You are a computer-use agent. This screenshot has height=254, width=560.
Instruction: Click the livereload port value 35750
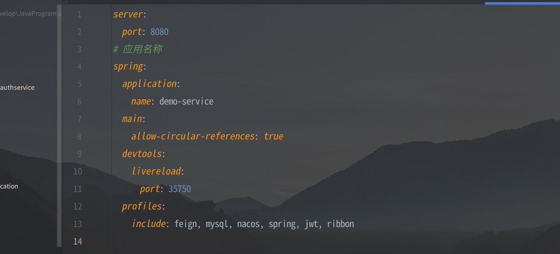coord(180,189)
